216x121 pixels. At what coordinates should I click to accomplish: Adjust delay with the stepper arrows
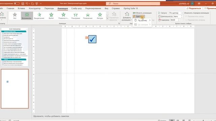tap(179, 20)
